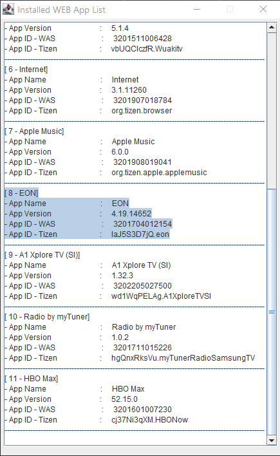Click the Apple Music version 6.0.0
The height and width of the screenshot is (456, 280).
(x=120, y=152)
